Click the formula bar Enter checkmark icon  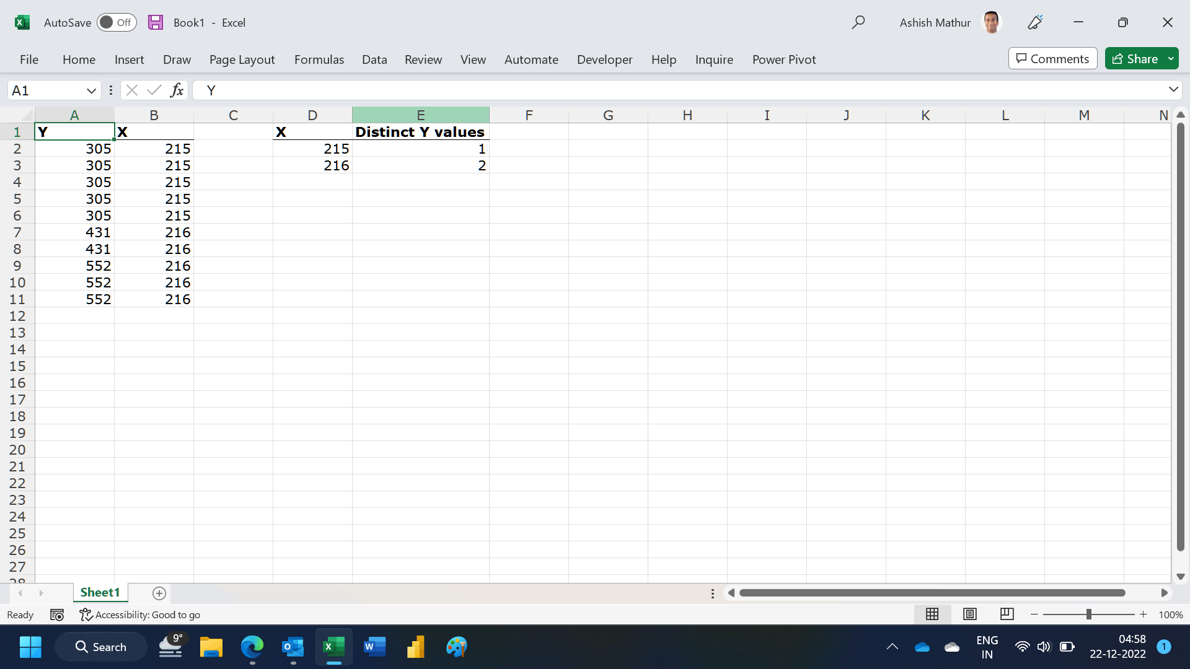pyautogui.click(x=154, y=90)
